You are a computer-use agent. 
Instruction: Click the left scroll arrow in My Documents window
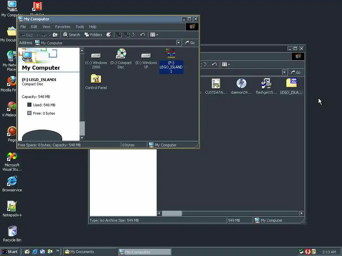(x=159, y=213)
